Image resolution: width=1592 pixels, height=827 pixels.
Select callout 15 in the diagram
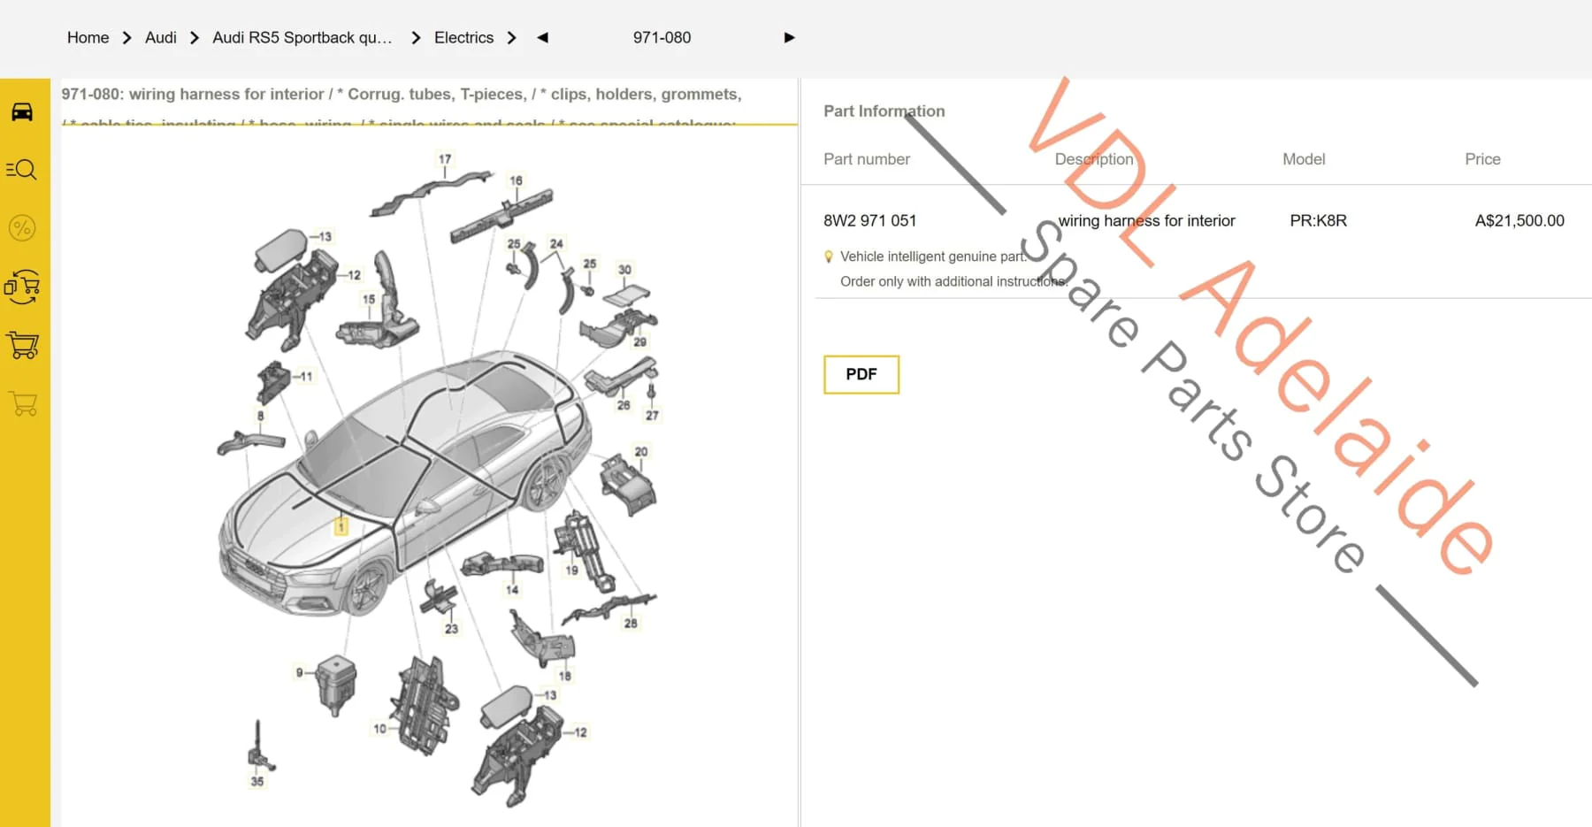369,299
